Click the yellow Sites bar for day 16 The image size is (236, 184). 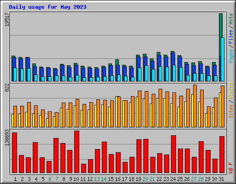tap(117, 112)
